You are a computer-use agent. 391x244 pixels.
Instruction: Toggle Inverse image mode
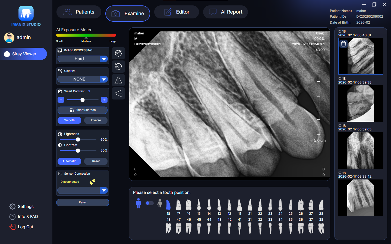coord(96,120)
